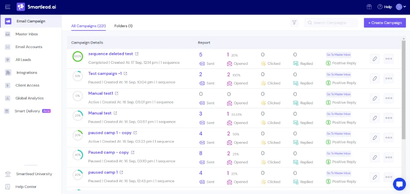This screenshot has width=410, height=194.
Task: Expand three-dot menu for Test campaign -1
Action: 388,78
